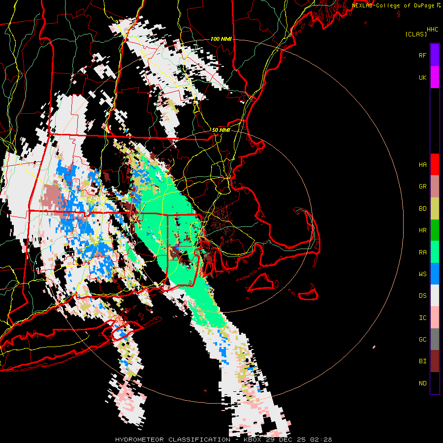This screenshot has height=443, width=443.
Task: Click the WS legend label
Action: tap(422, 274)
